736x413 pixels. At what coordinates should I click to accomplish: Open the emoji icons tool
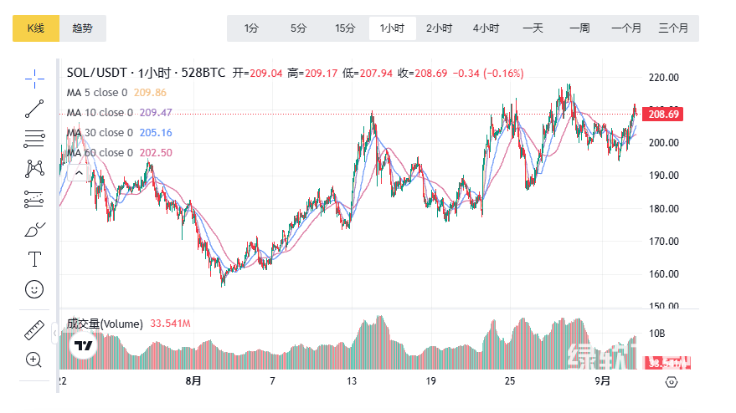pyautogui.click(x=34, y=288)
